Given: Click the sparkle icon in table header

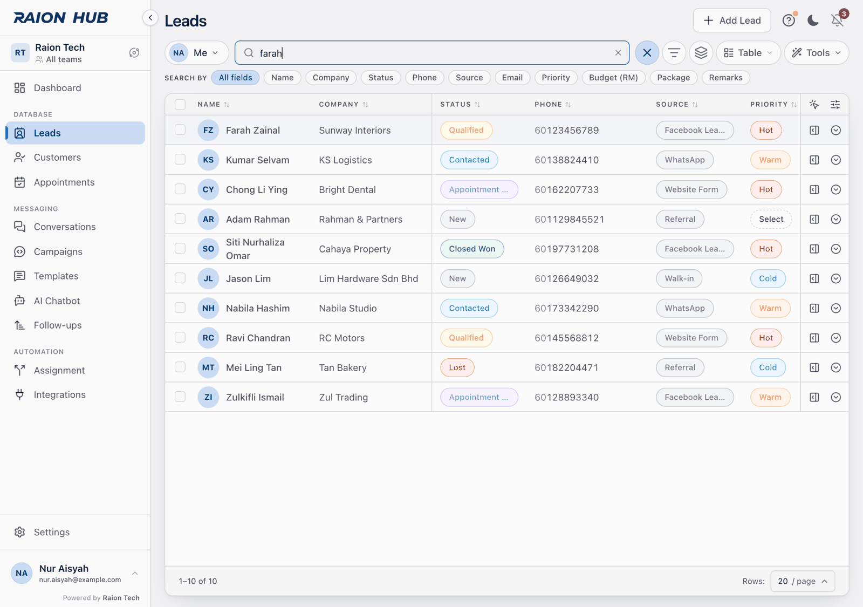Looking at the screenshot, I should 814,105.
